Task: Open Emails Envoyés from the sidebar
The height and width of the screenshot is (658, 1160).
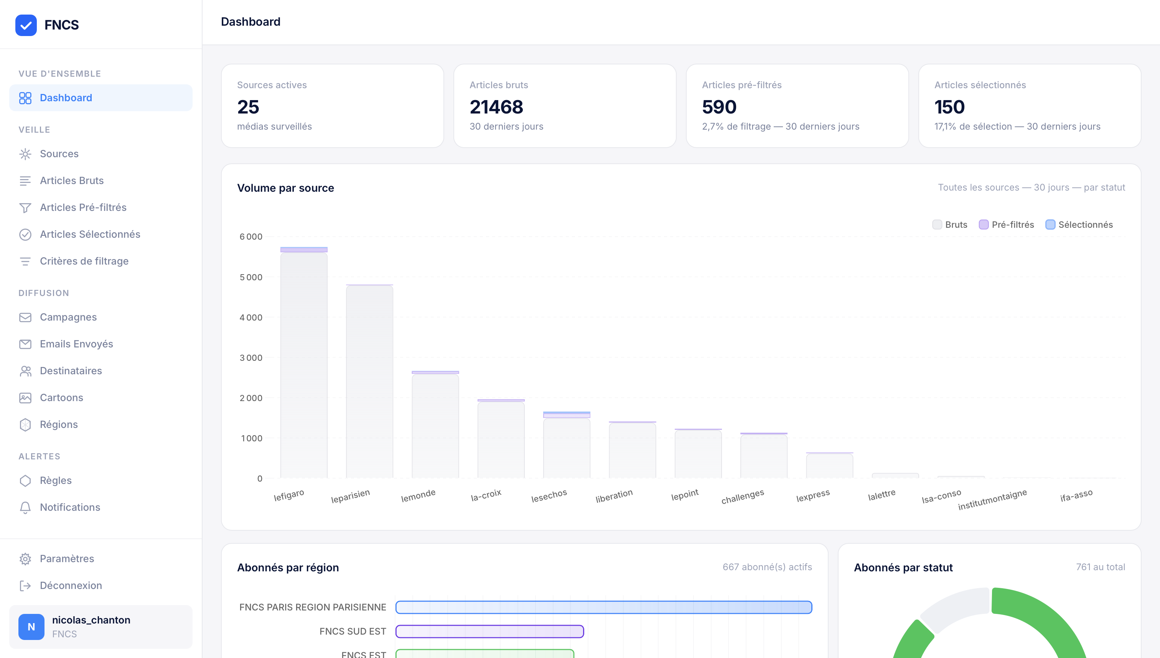Action: [x=76, y=344]
